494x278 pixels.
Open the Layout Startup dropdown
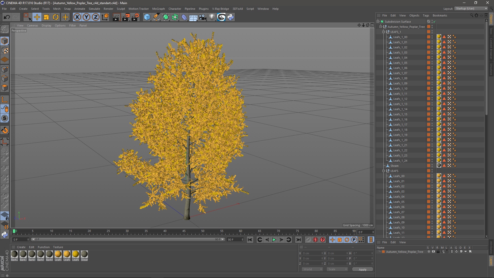coord(471,8)
